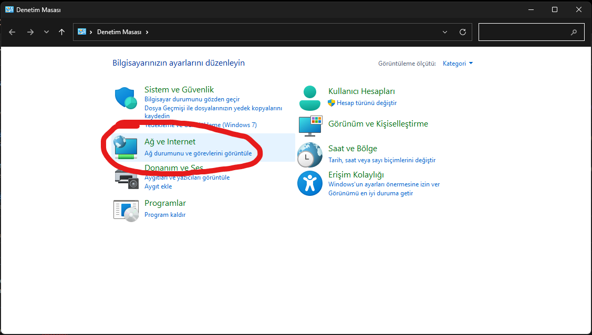Click the Saat ve Bölge clock globe icon

pyautogui.click(x=309, y=155)
